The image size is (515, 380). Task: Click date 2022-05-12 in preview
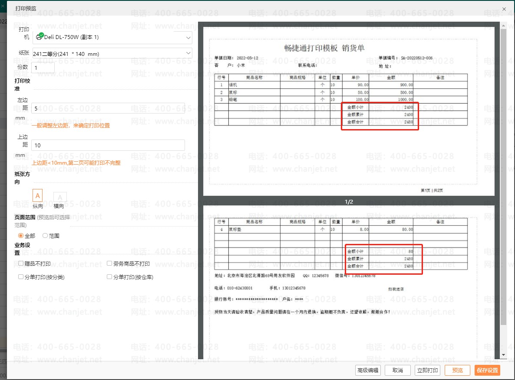point(248,58)
